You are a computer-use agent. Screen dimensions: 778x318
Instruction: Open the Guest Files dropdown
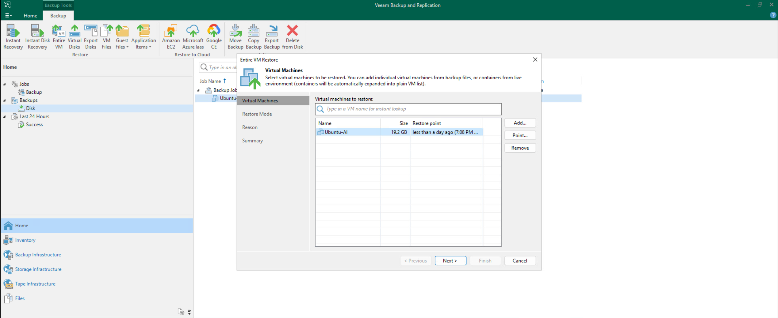[x=122, y=37]
